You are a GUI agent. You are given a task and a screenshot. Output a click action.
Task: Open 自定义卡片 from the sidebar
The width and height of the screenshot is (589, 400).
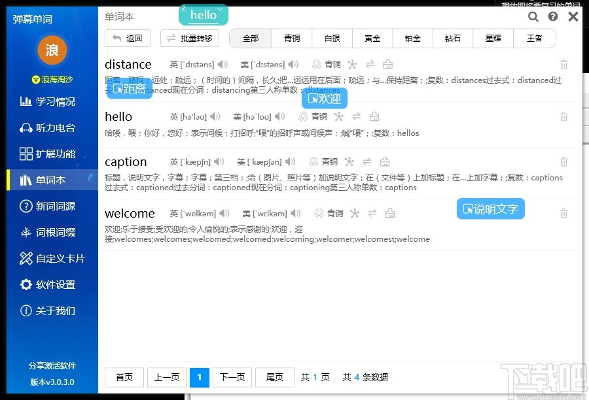point(52,259)
